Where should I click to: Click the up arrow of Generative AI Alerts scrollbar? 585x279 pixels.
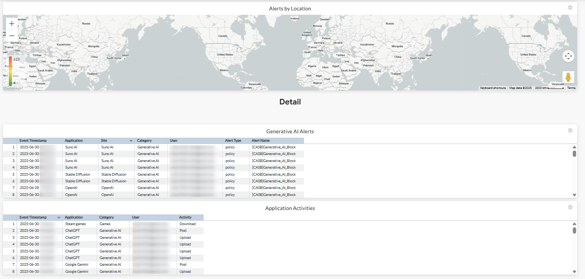[x=574, y=147]
